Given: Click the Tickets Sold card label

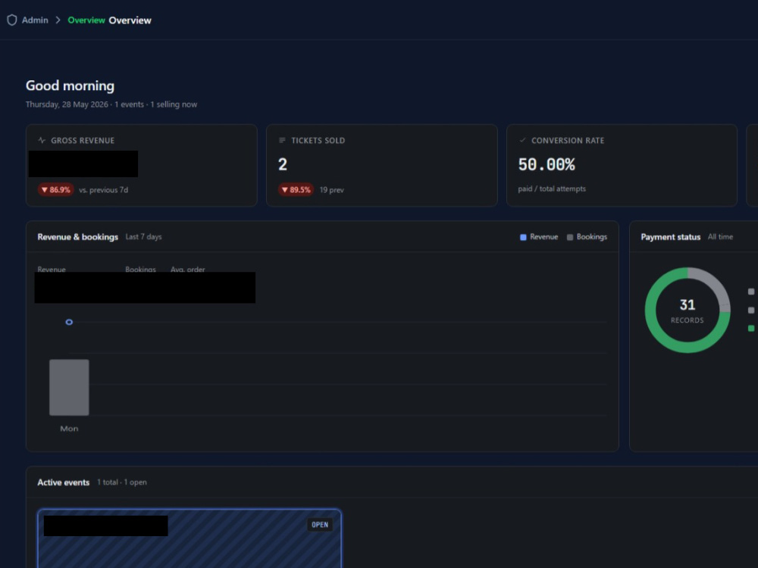Looking at the screenshot, I should coord(318,141).
